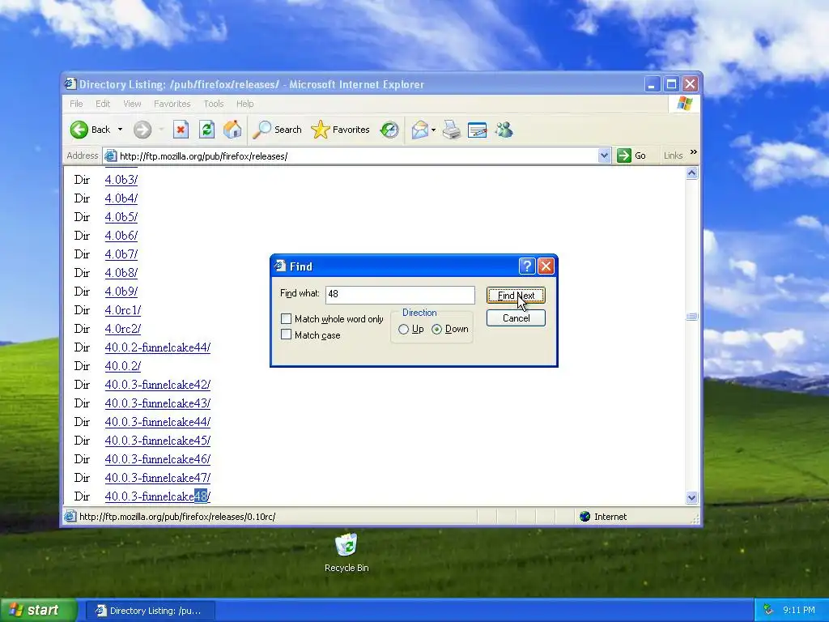Expand the Mail button dropdown arrow

pos(434,130)
